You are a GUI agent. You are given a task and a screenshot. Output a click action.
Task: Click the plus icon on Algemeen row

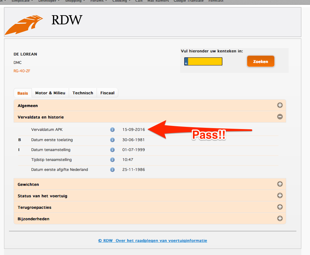click(x=280, y=105)
